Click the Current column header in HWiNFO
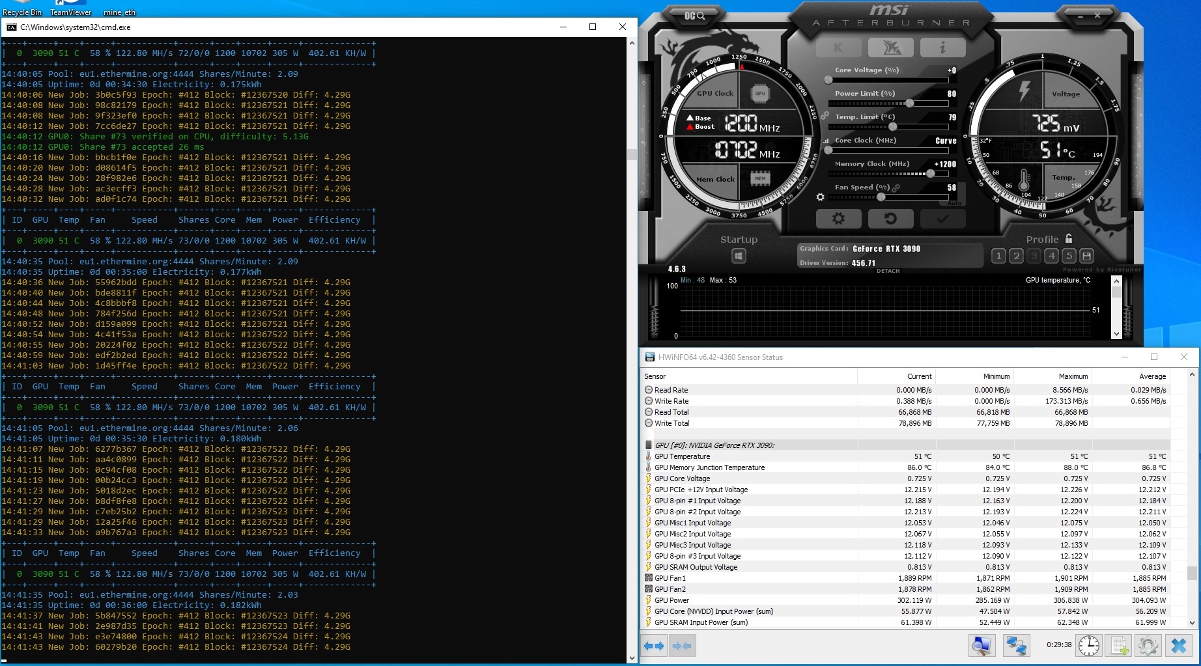 coord(896,376)
